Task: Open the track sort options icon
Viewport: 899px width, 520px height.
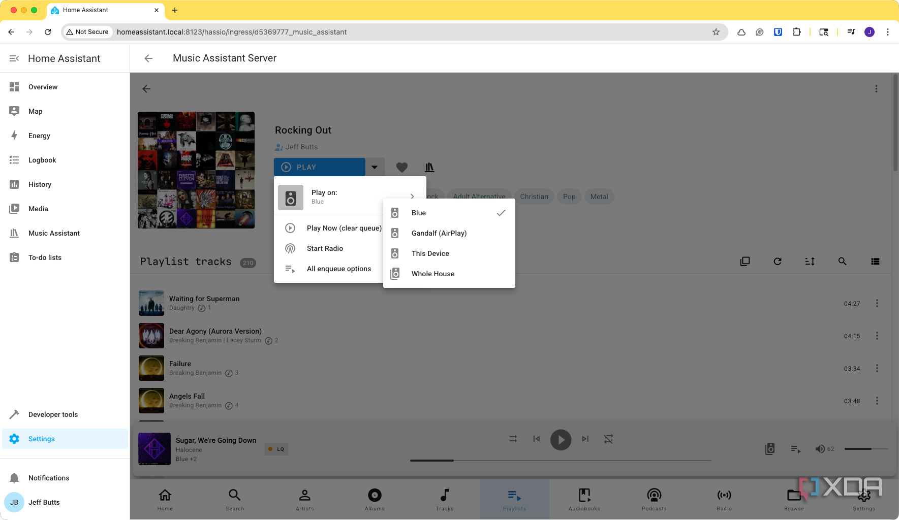Action: 810,262
